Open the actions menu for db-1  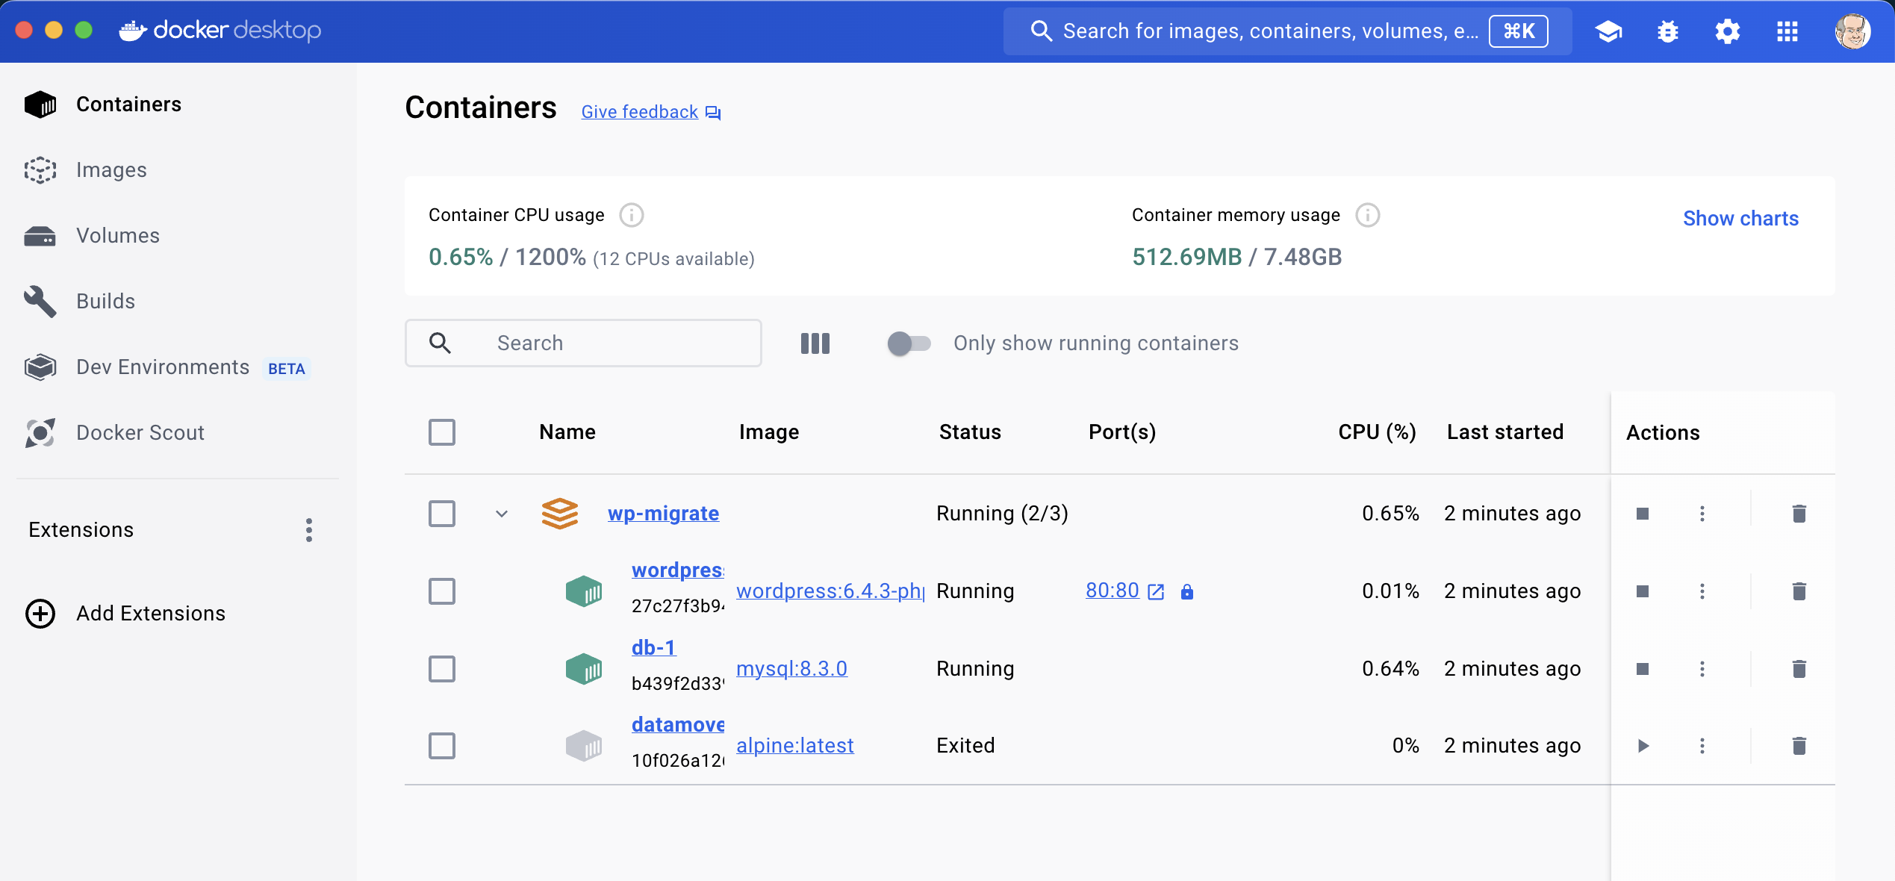[1702, 669]
